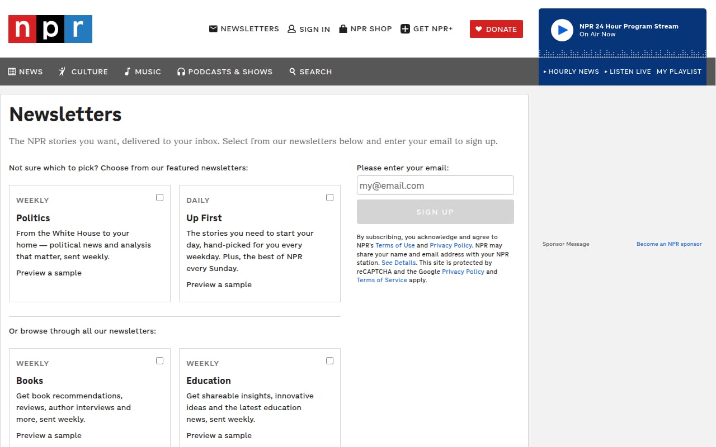
Task: Open the News menu label
Action: 31,72
